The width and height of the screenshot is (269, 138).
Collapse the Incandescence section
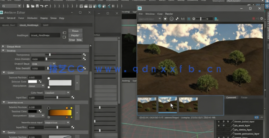click(x=4, y=103)
